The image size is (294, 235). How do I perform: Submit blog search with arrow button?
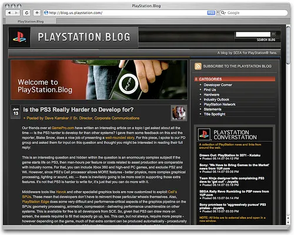coord(273,34)
